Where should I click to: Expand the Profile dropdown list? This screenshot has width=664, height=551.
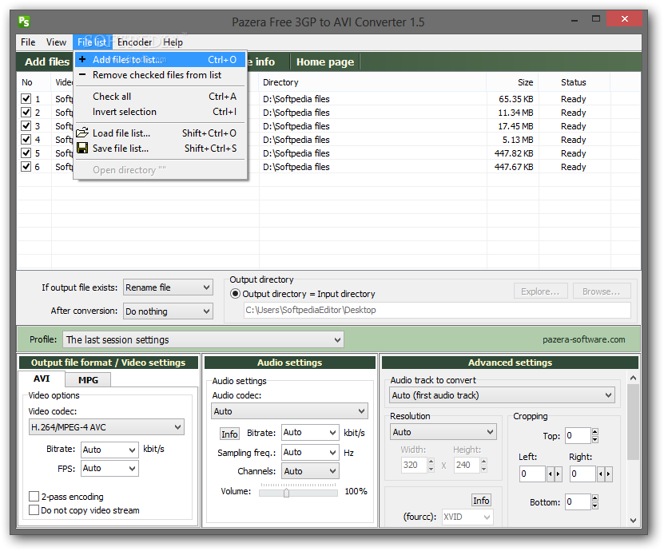[203, 339]
